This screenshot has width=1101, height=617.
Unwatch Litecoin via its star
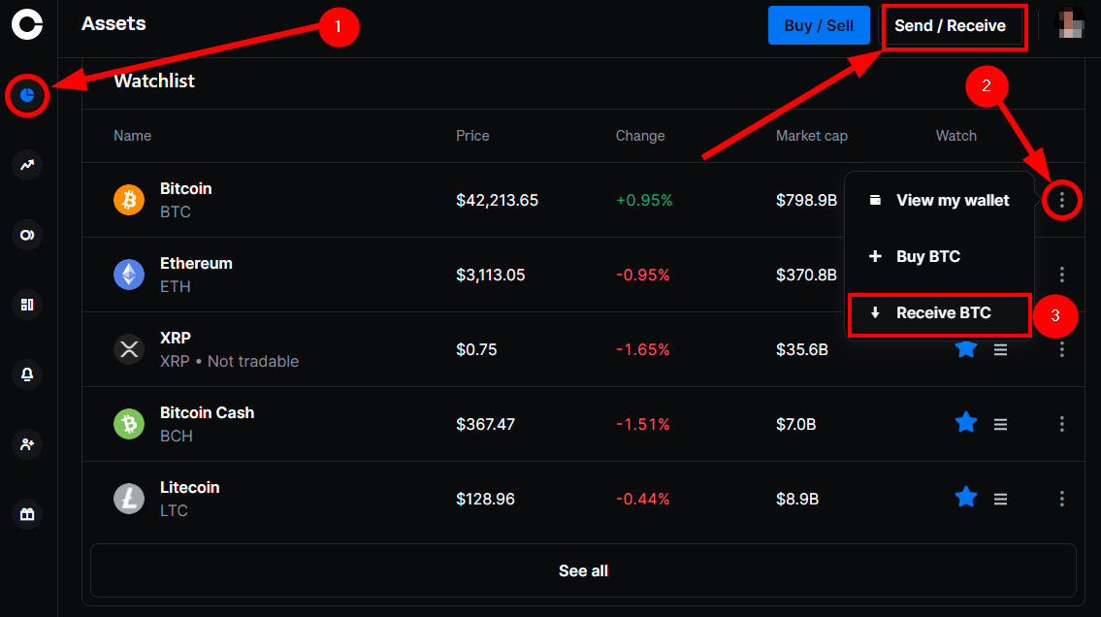click(966, 497)
